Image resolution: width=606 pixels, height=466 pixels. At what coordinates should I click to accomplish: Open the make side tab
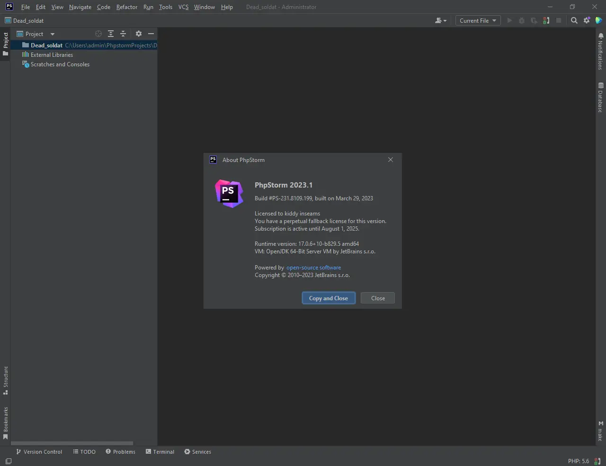click(x=600, y=431)
